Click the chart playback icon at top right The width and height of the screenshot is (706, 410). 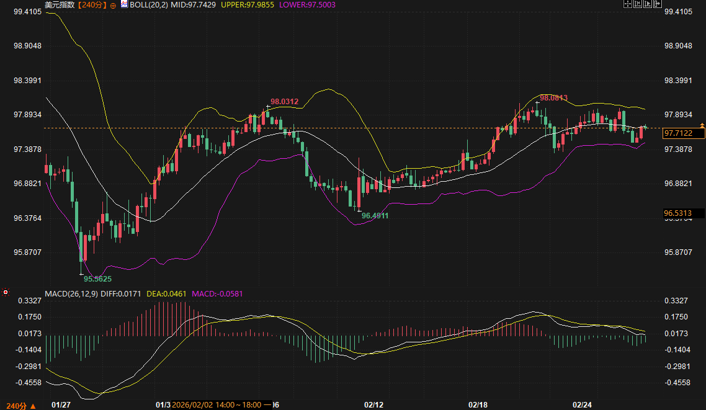coord(648,4)
